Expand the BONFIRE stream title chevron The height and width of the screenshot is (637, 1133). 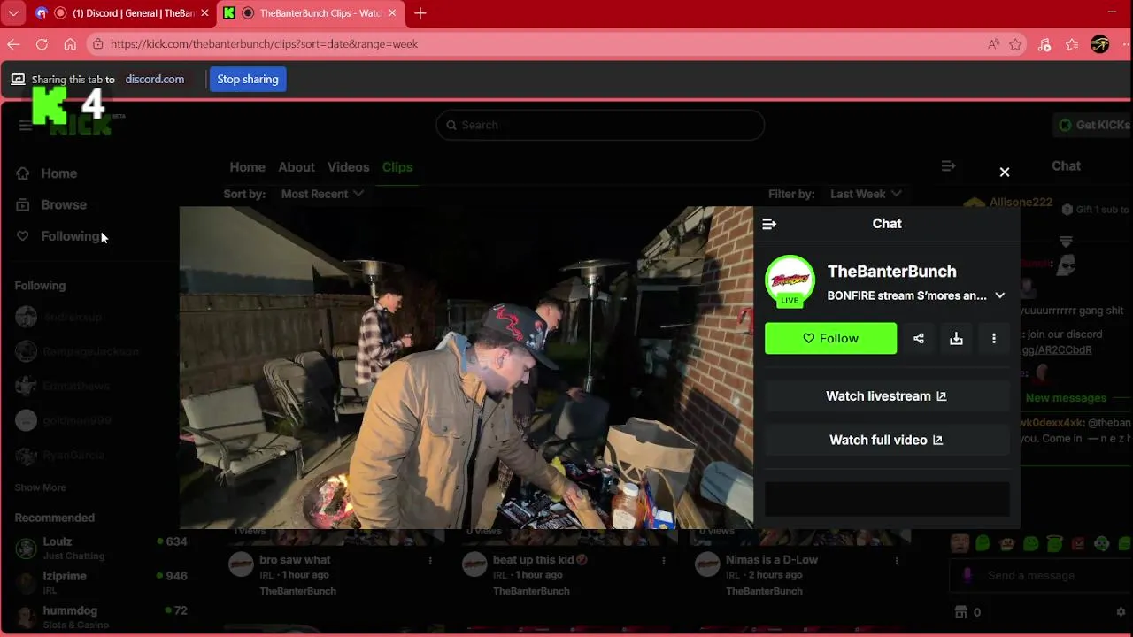tap(1000, 295)
